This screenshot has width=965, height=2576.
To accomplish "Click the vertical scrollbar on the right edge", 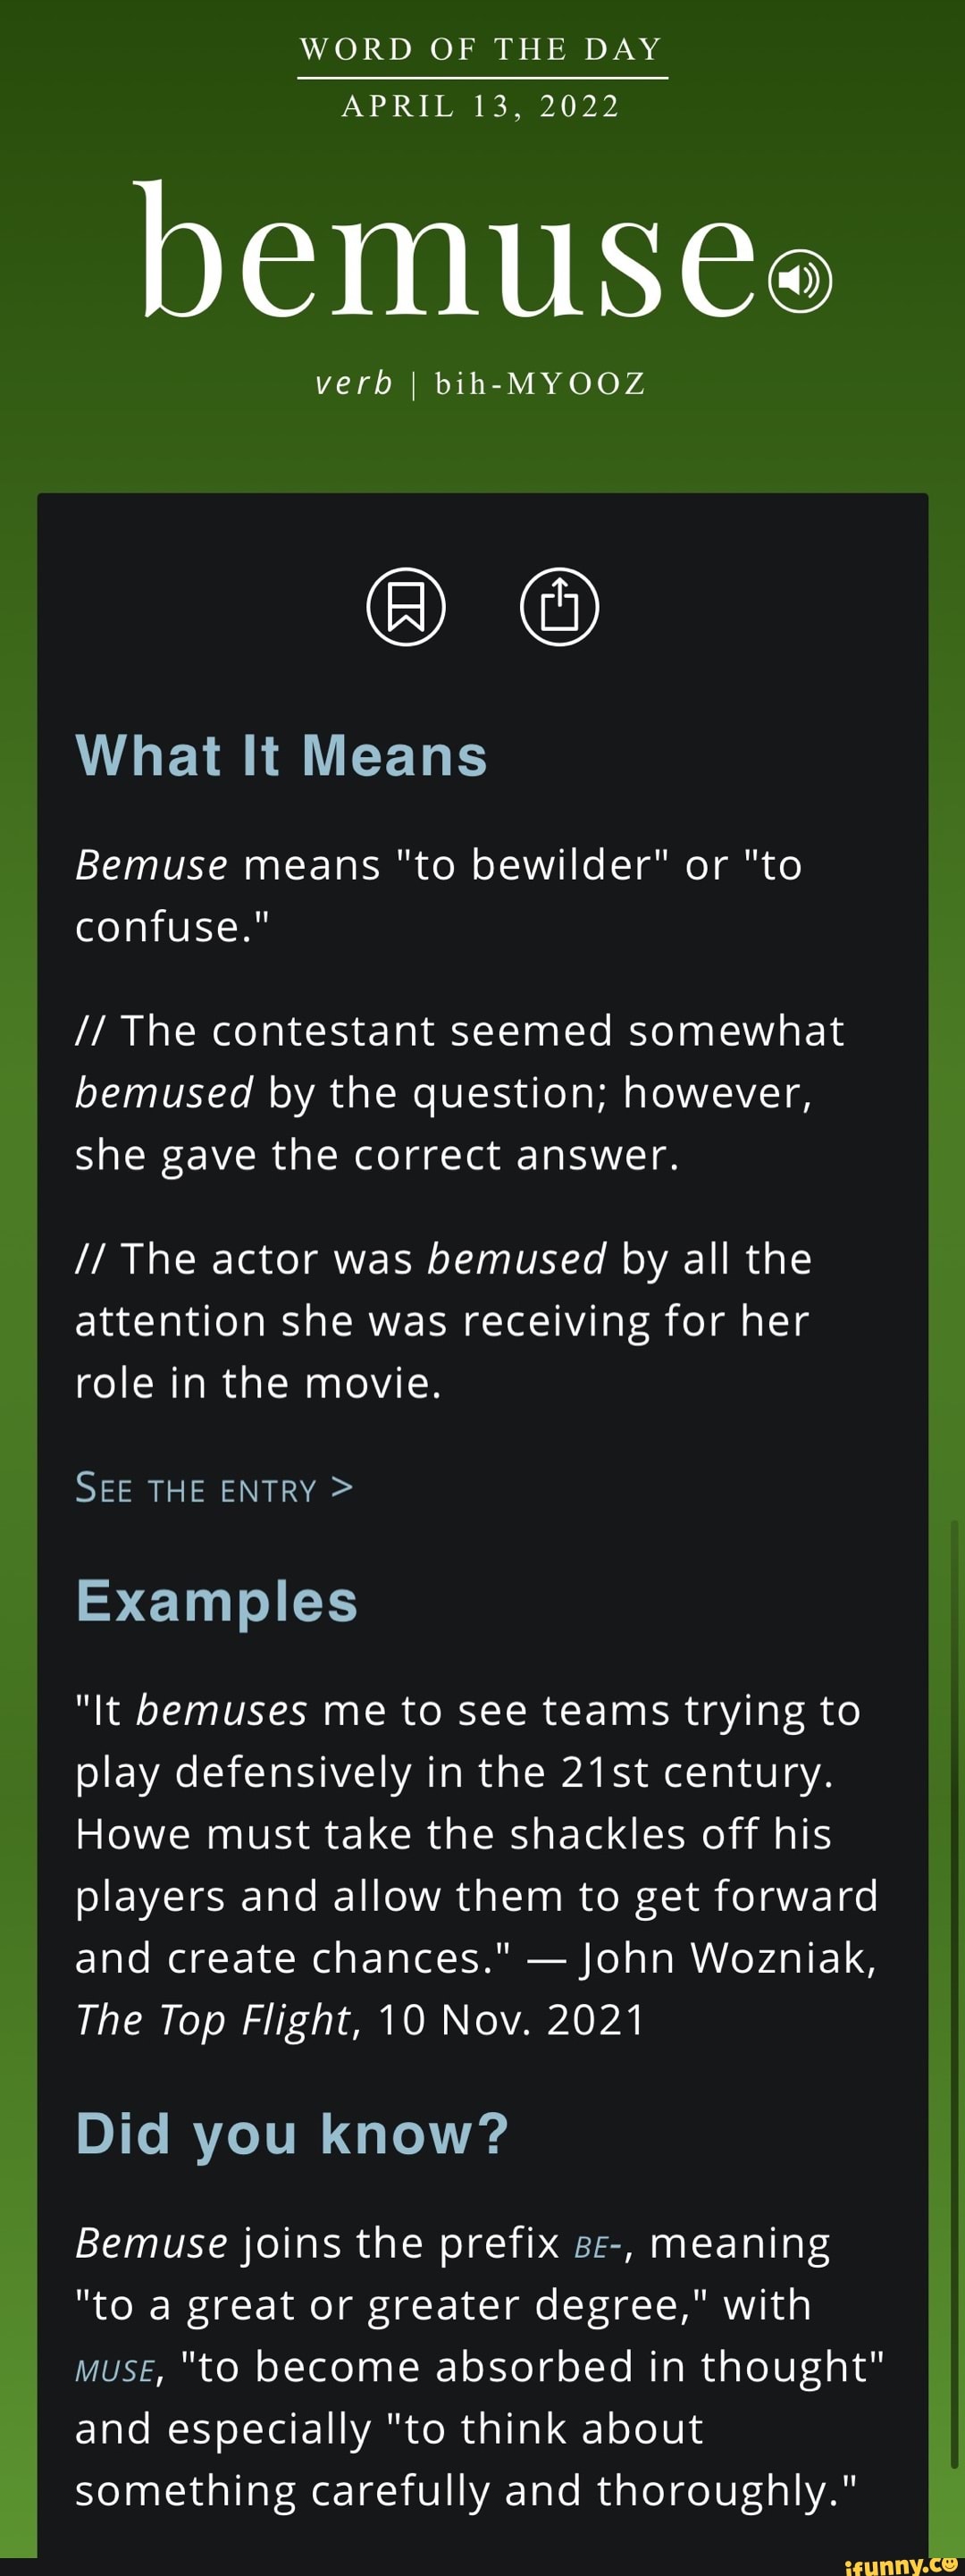I will click(954, 2000).
